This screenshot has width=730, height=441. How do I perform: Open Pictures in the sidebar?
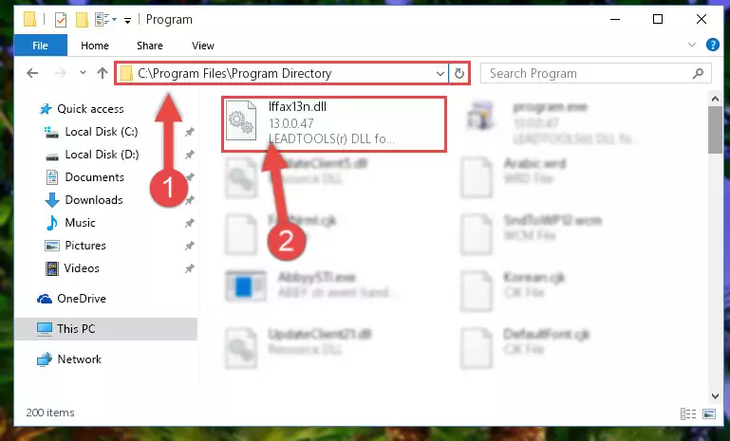[x=85, y=246]
